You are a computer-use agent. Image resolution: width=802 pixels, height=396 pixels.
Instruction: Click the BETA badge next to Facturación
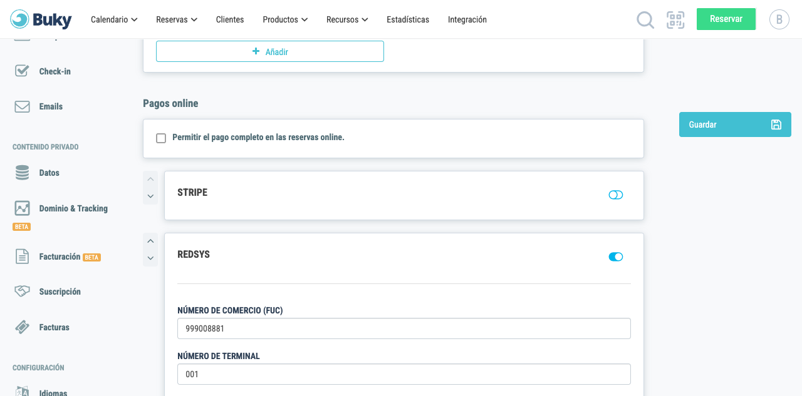(92, 257)
